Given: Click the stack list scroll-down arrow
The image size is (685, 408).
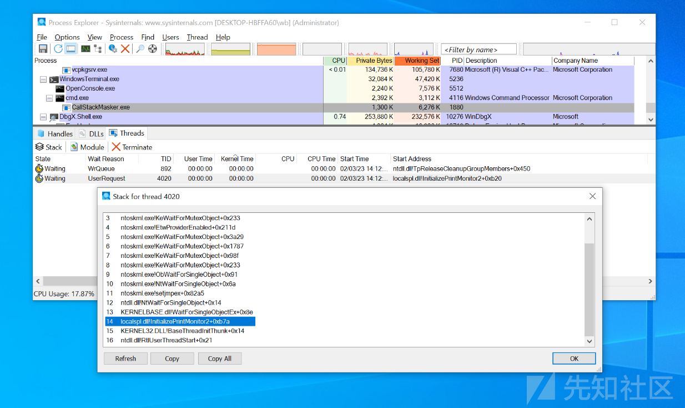Looking at the screenshot, I should (x=590, y=341).
